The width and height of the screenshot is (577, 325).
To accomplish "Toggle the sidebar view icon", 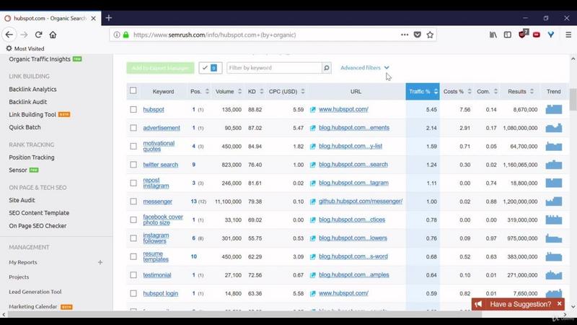I will [x=508, y=35].
